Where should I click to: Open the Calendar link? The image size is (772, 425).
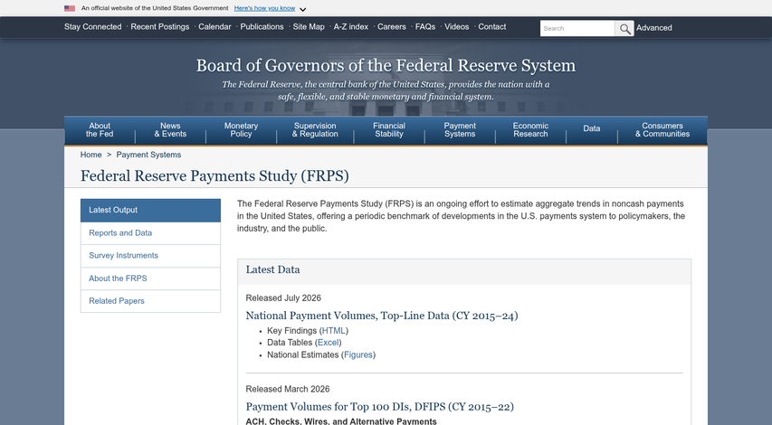[x=214, y=27]
